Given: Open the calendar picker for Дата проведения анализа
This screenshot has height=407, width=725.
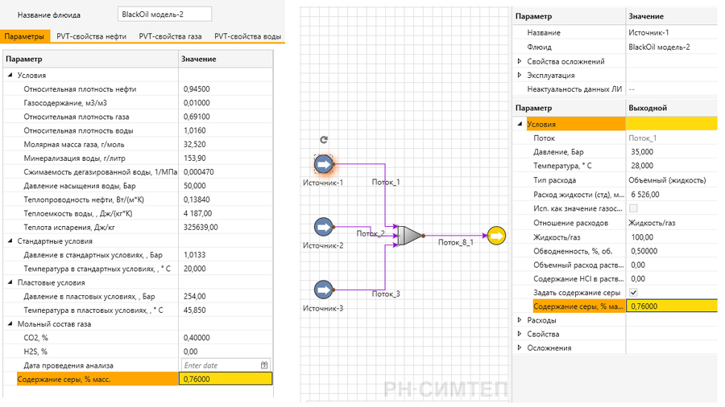Looking at the screenshot, I should (264, 365).
